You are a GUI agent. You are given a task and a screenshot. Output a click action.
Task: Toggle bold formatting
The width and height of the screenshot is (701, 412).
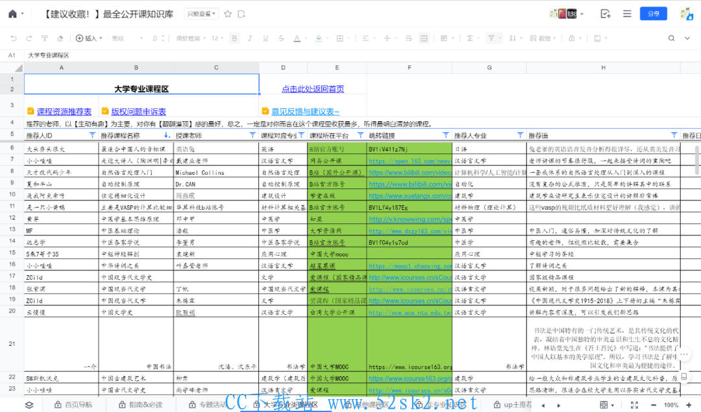coord(234,38)
